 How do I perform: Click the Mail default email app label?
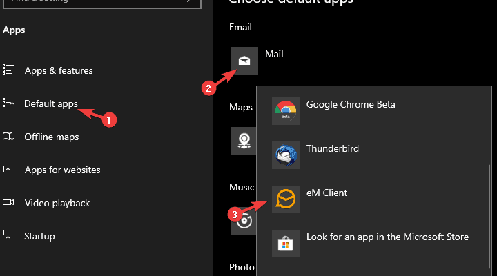coord(274,55)
